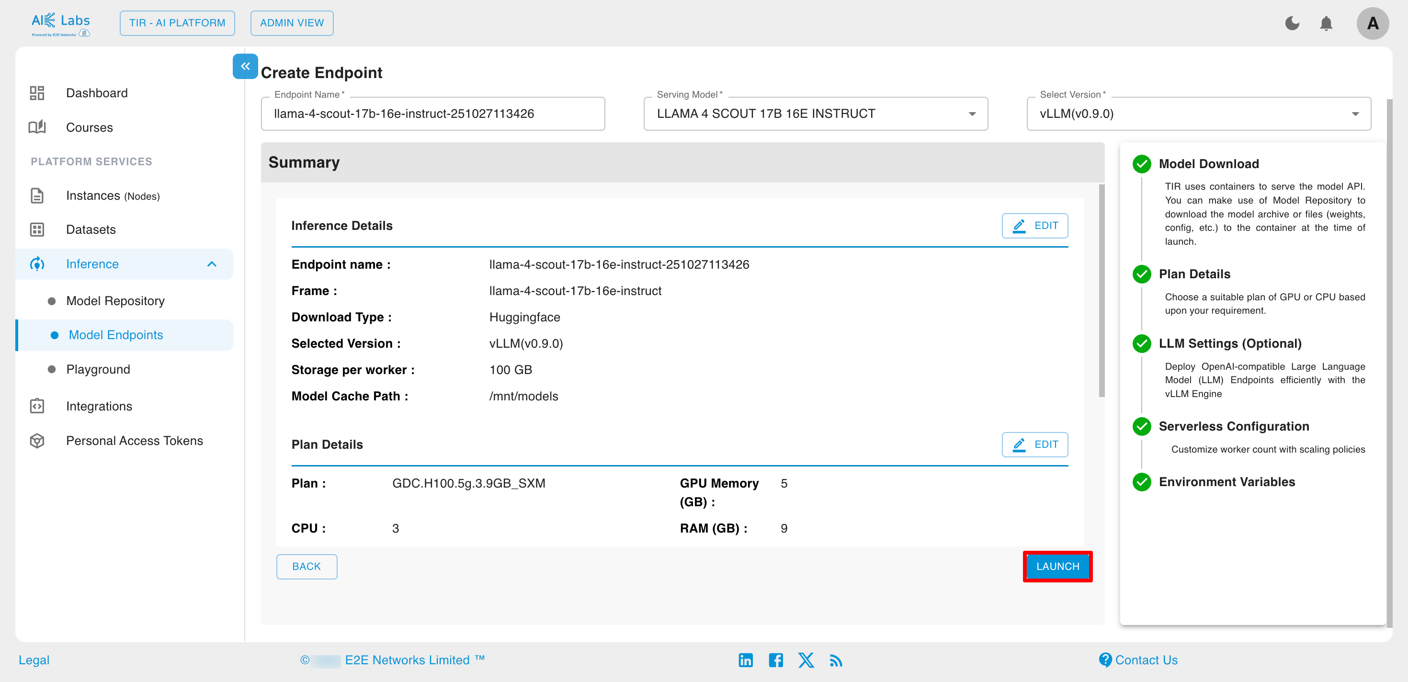Open Select Version dropdown
The image size is (1408, 682).
[x=1199, y=114]
